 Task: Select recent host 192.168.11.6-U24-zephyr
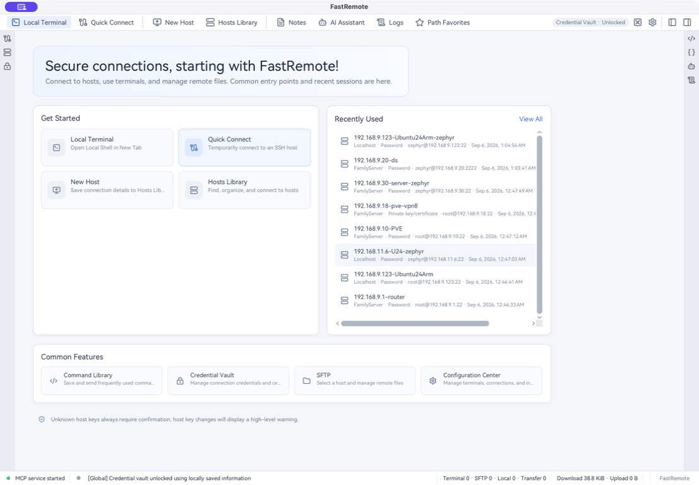click(x=435, y=255)
